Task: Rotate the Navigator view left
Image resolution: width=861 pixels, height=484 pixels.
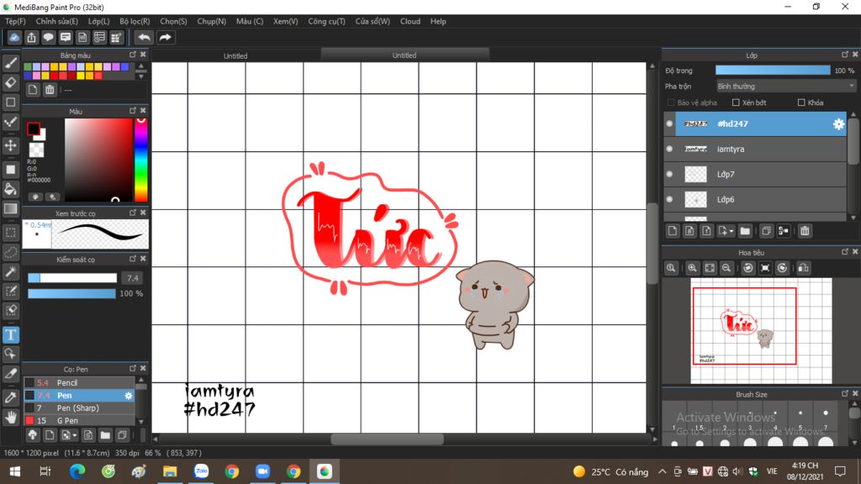Action: point(747,268)
